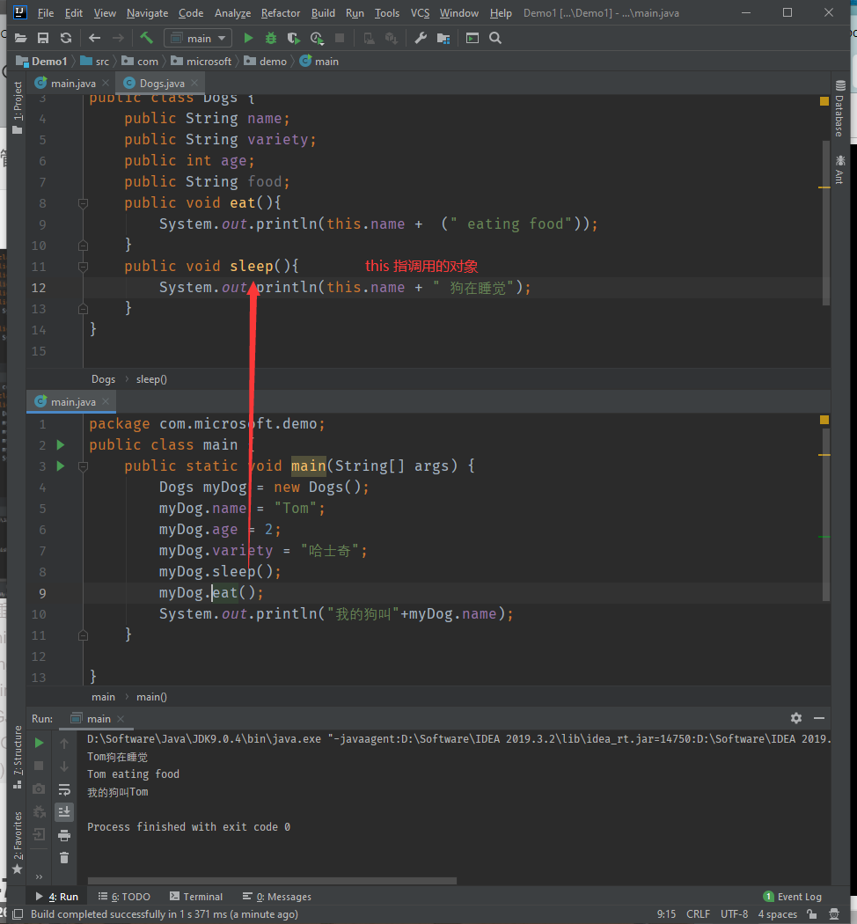The width and height of the screenshot is (857, 924).
Task: Collapse sleep() method fold at line 11
Action: coord(83,267)
